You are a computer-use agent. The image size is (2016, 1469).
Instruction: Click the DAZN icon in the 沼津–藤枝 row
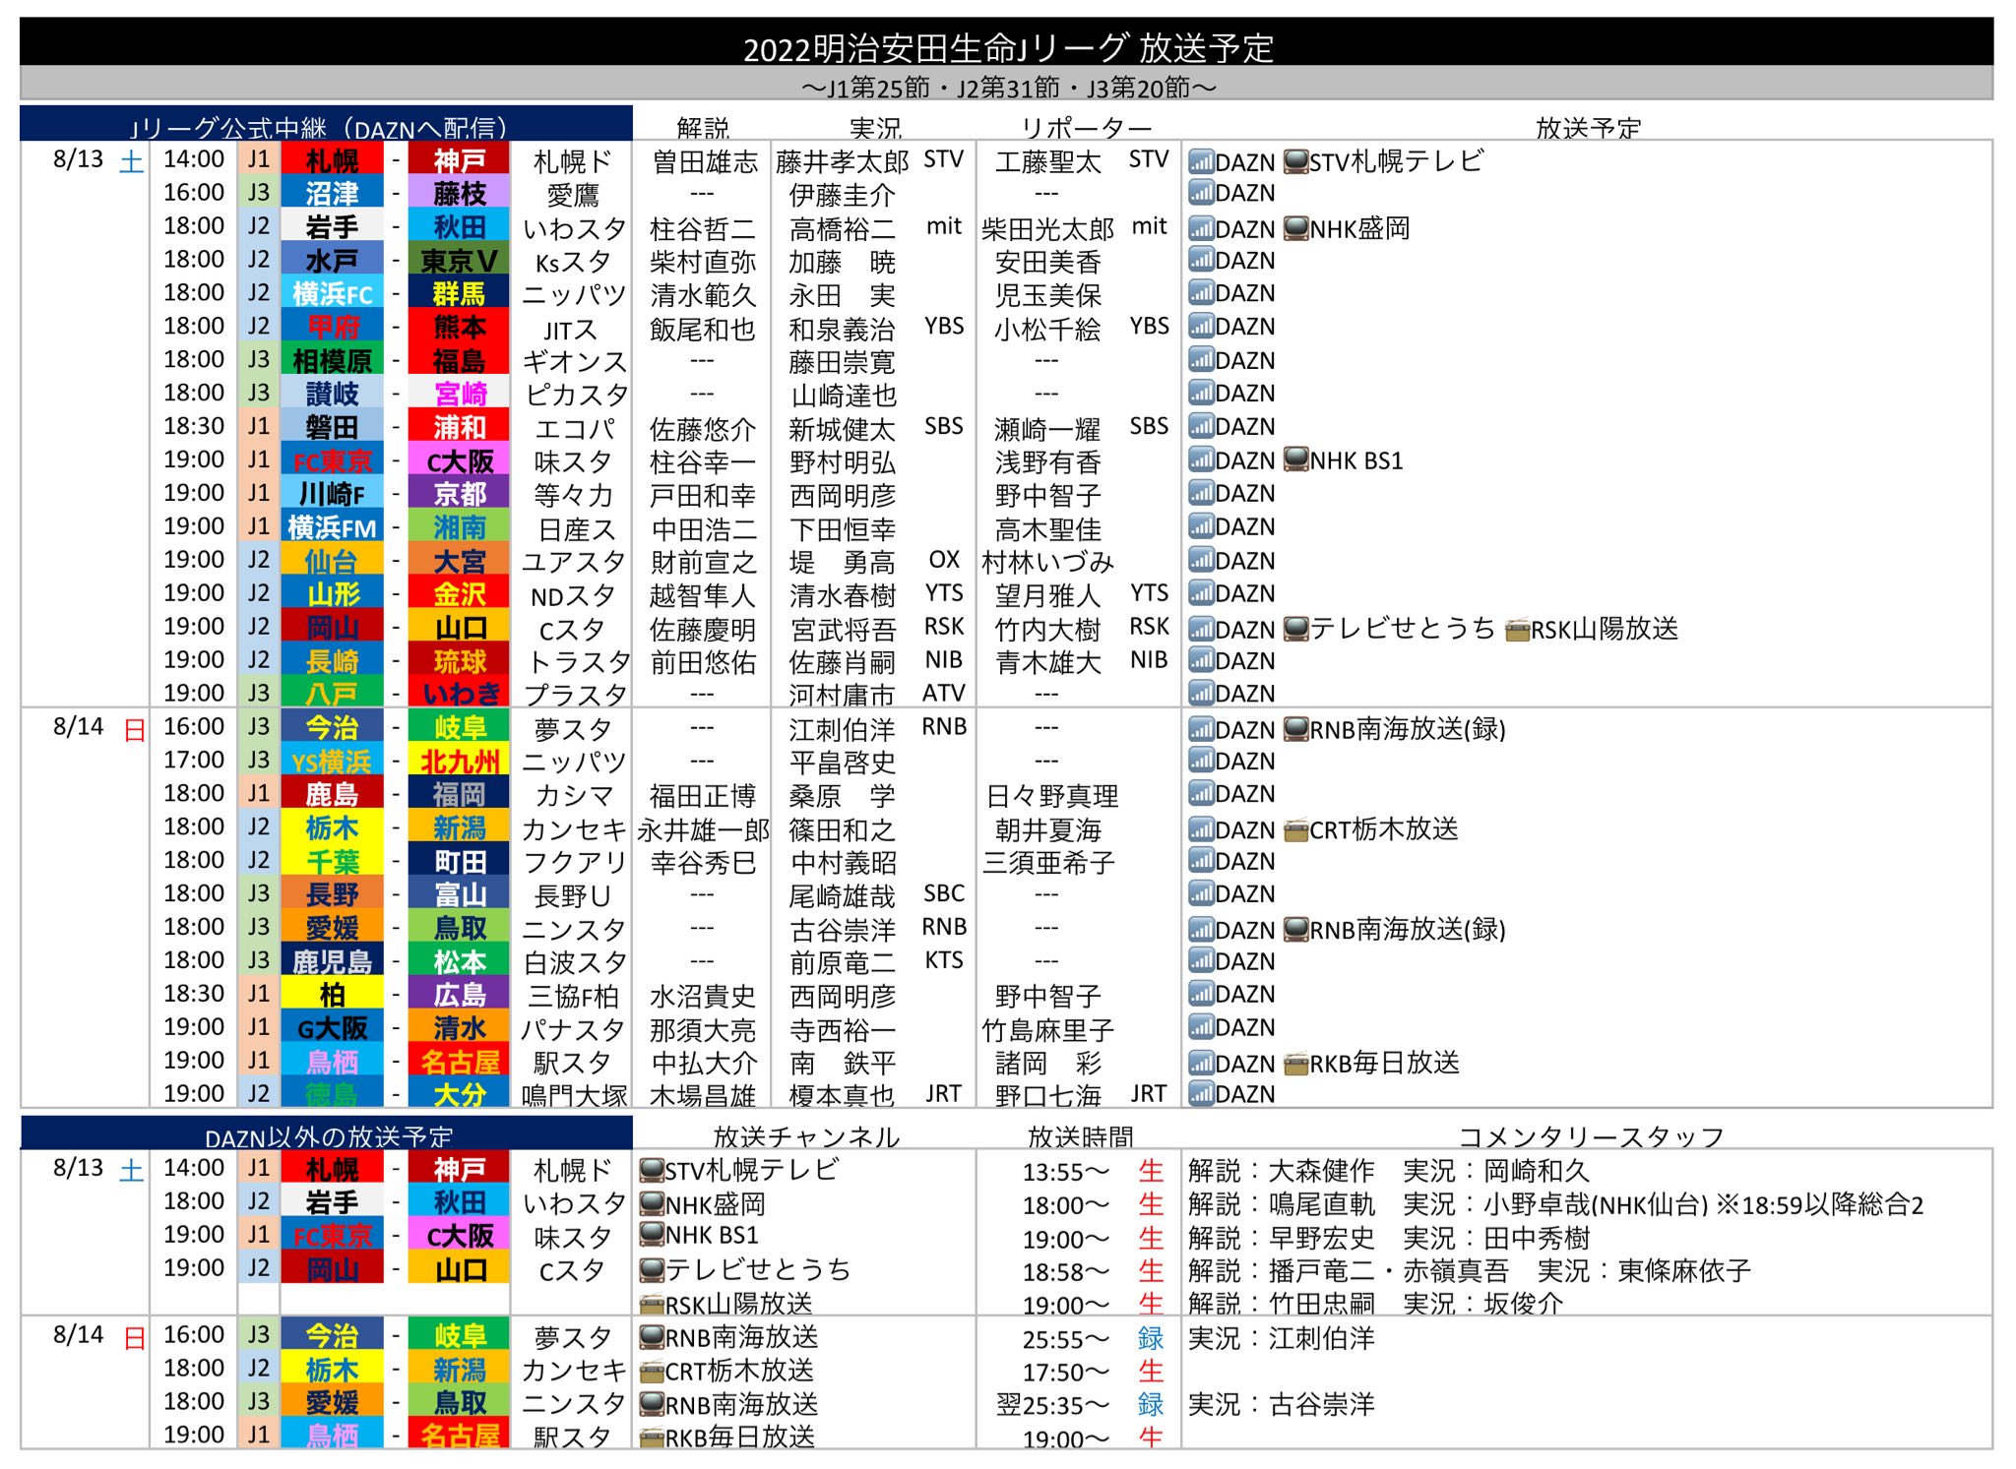[1201, 193]
